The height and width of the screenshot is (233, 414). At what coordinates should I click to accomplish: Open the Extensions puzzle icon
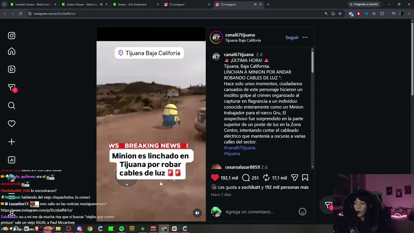(x=382, y=14)
